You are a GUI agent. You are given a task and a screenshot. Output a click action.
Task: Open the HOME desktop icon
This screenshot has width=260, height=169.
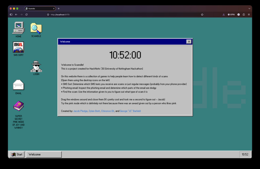tap(18, 30)
